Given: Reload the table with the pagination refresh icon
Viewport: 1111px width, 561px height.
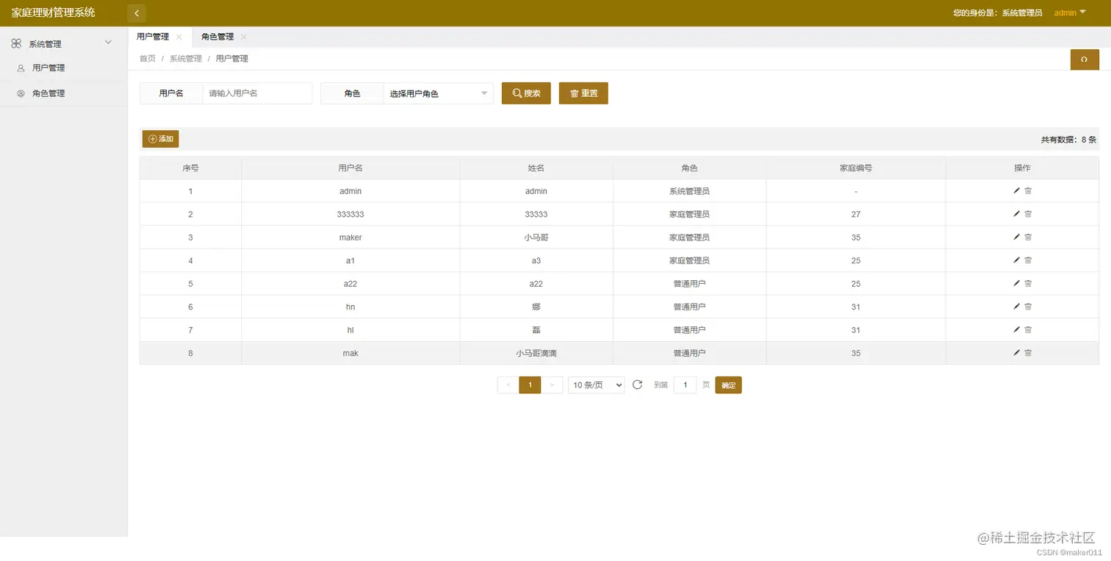Looking at the screenshot, I should 637,385.
